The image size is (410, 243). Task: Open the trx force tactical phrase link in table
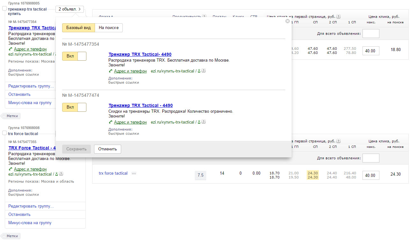point(113,173)
